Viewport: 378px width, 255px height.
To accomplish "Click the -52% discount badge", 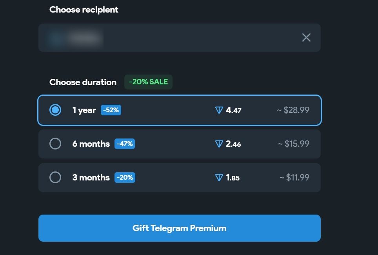I will coord(111,110).
